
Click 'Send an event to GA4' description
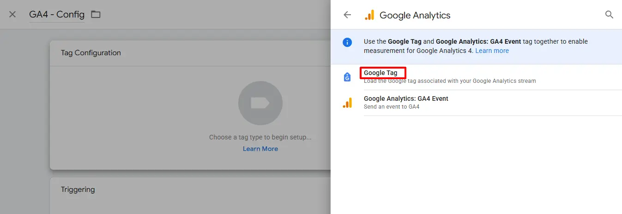[x=392, y=107]
